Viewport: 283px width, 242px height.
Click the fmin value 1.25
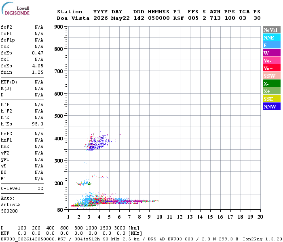click(x=38, y=72)
